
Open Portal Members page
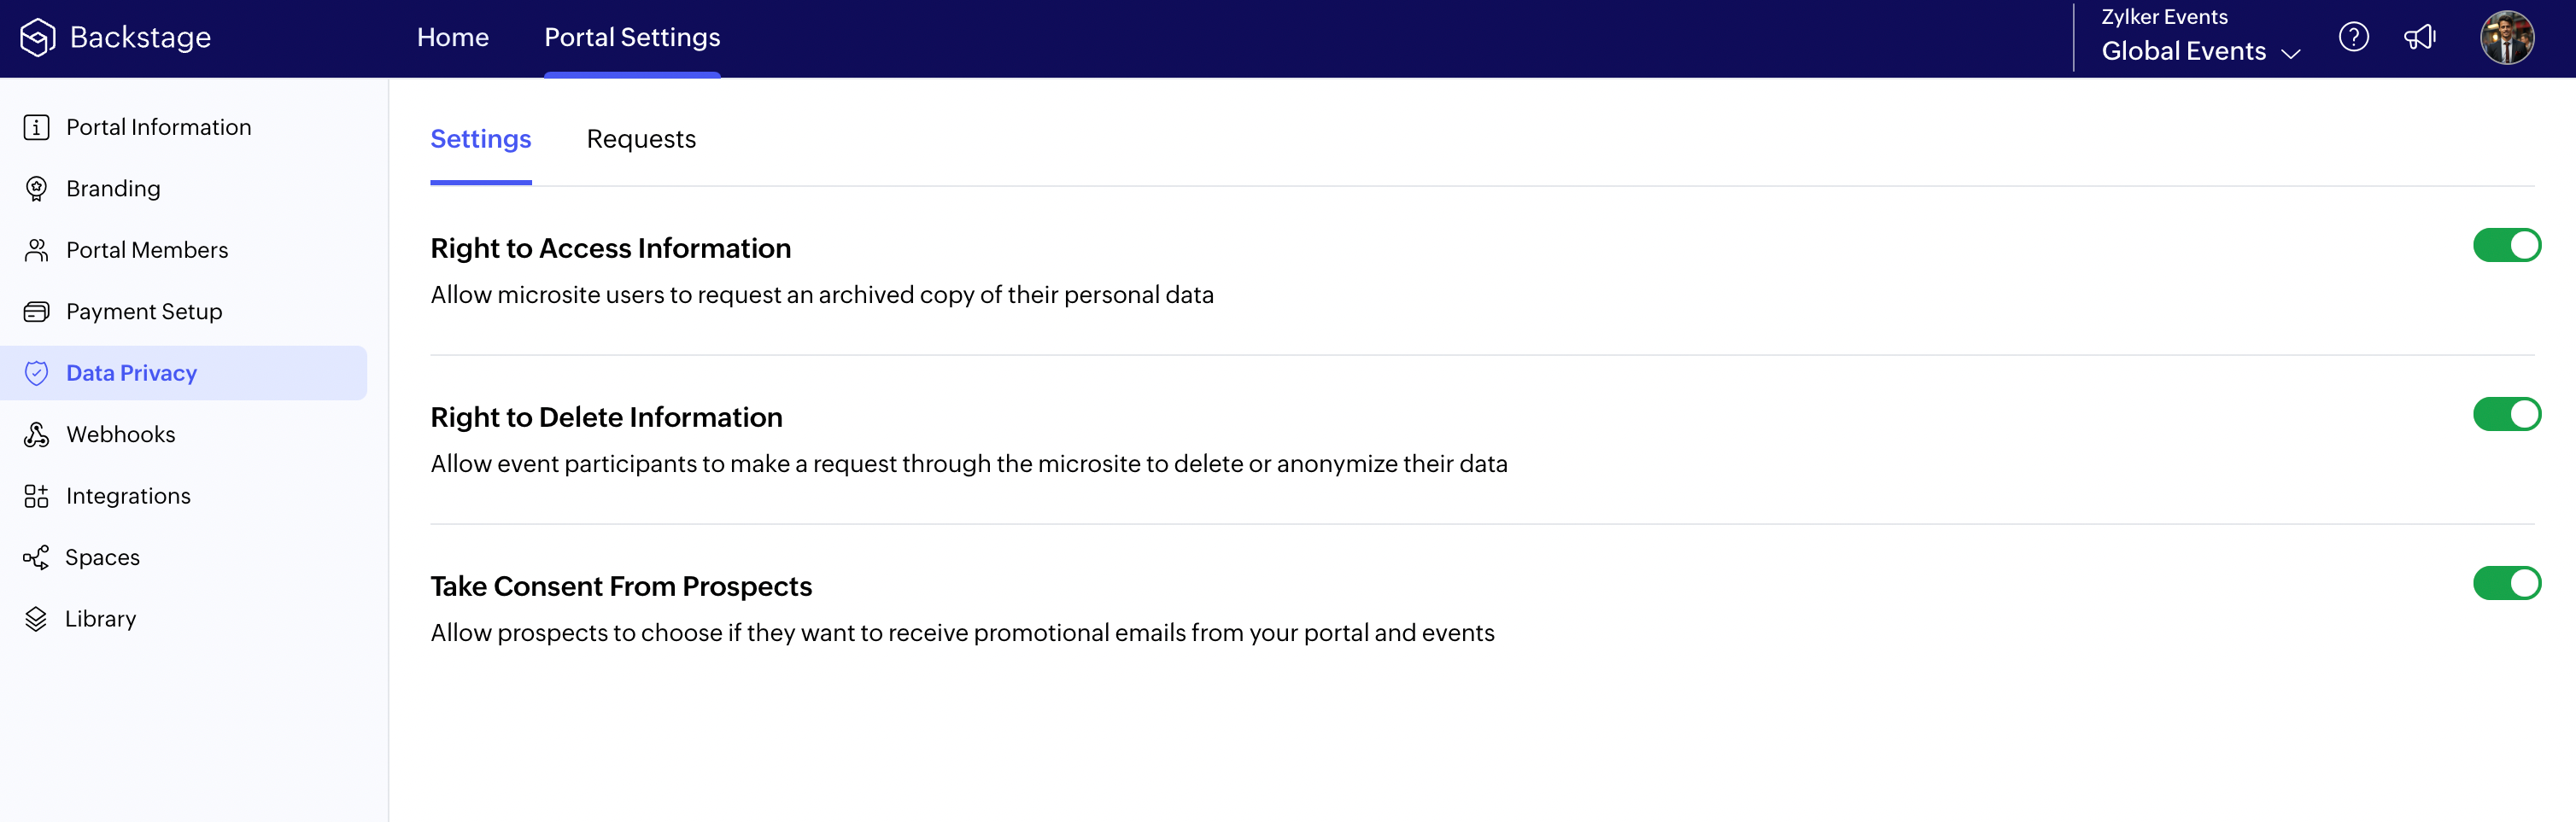147,251
